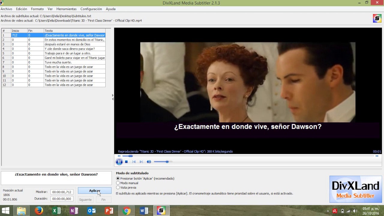The width and height of the screenshot is (384, 216).
Task: Open the Herramientas menu
Action: coord(66,9)
